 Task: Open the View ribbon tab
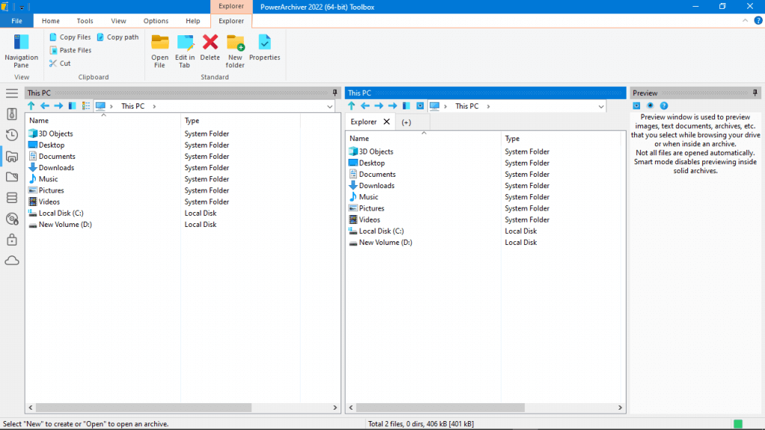pos(118,21)
